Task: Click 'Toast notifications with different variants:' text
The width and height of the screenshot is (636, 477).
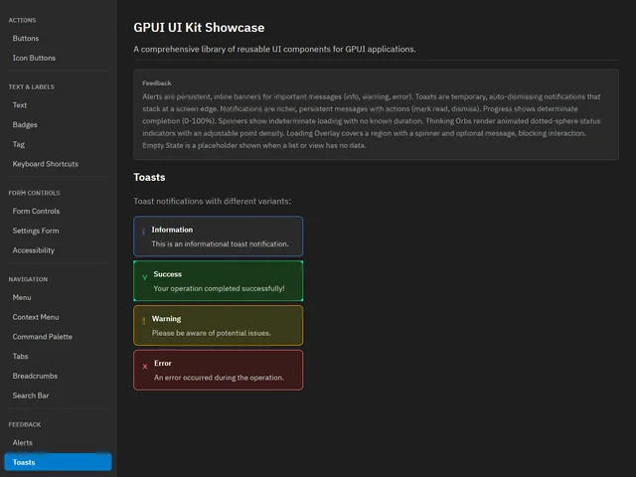Action: tap(212, 201)
